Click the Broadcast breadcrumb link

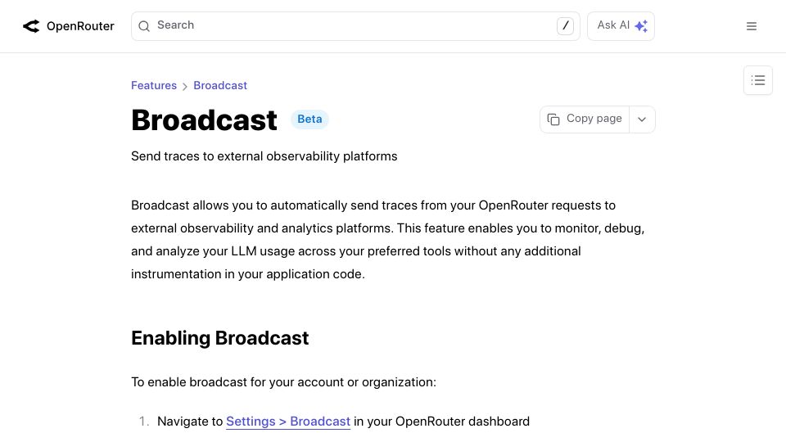(220, 86)
